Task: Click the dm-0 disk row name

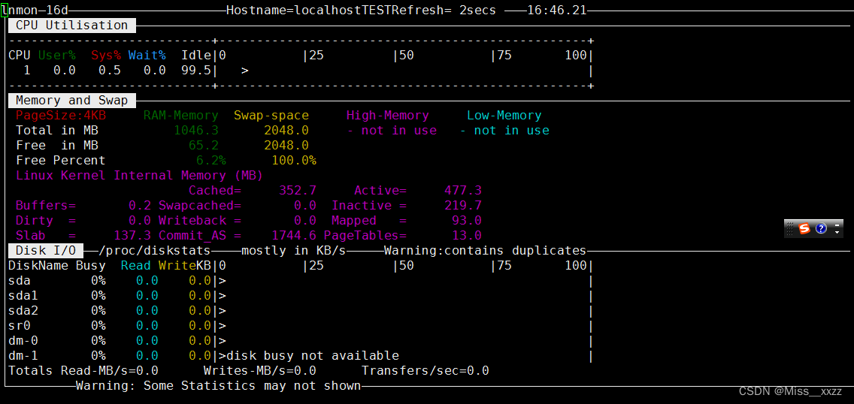Action: click(x=23, y=341)
